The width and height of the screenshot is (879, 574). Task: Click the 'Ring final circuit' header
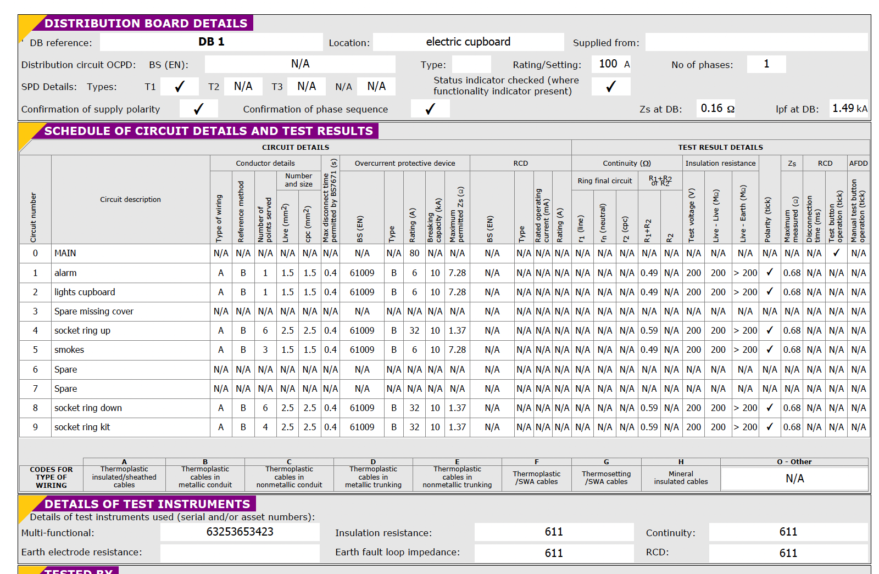pos(605,181)
